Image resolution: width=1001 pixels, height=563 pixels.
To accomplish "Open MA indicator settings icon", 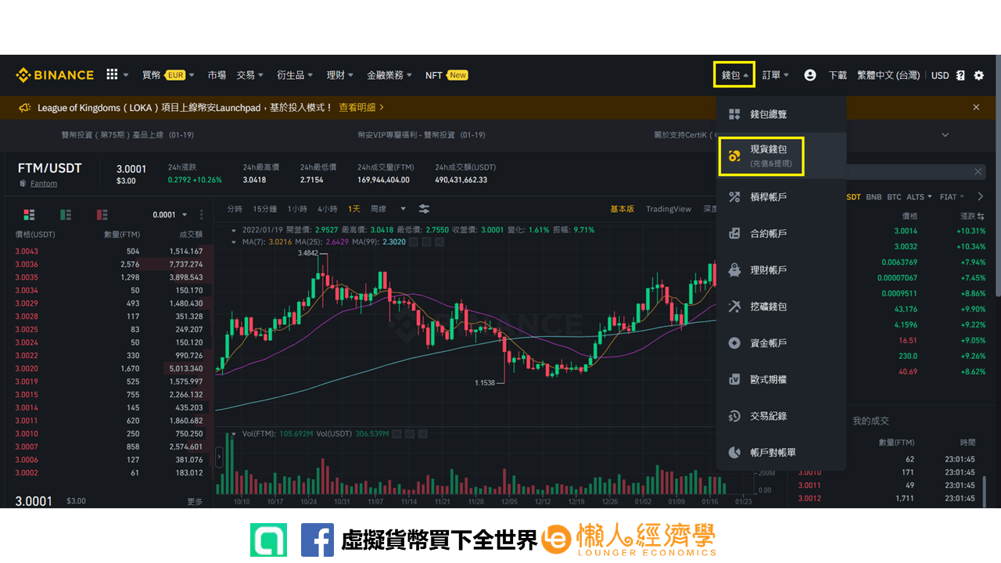I will pos(427,242).
